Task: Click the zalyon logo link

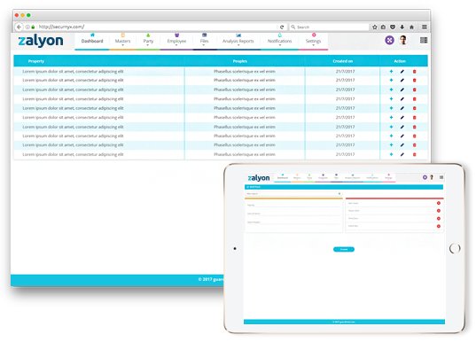Action: [41, 41]
